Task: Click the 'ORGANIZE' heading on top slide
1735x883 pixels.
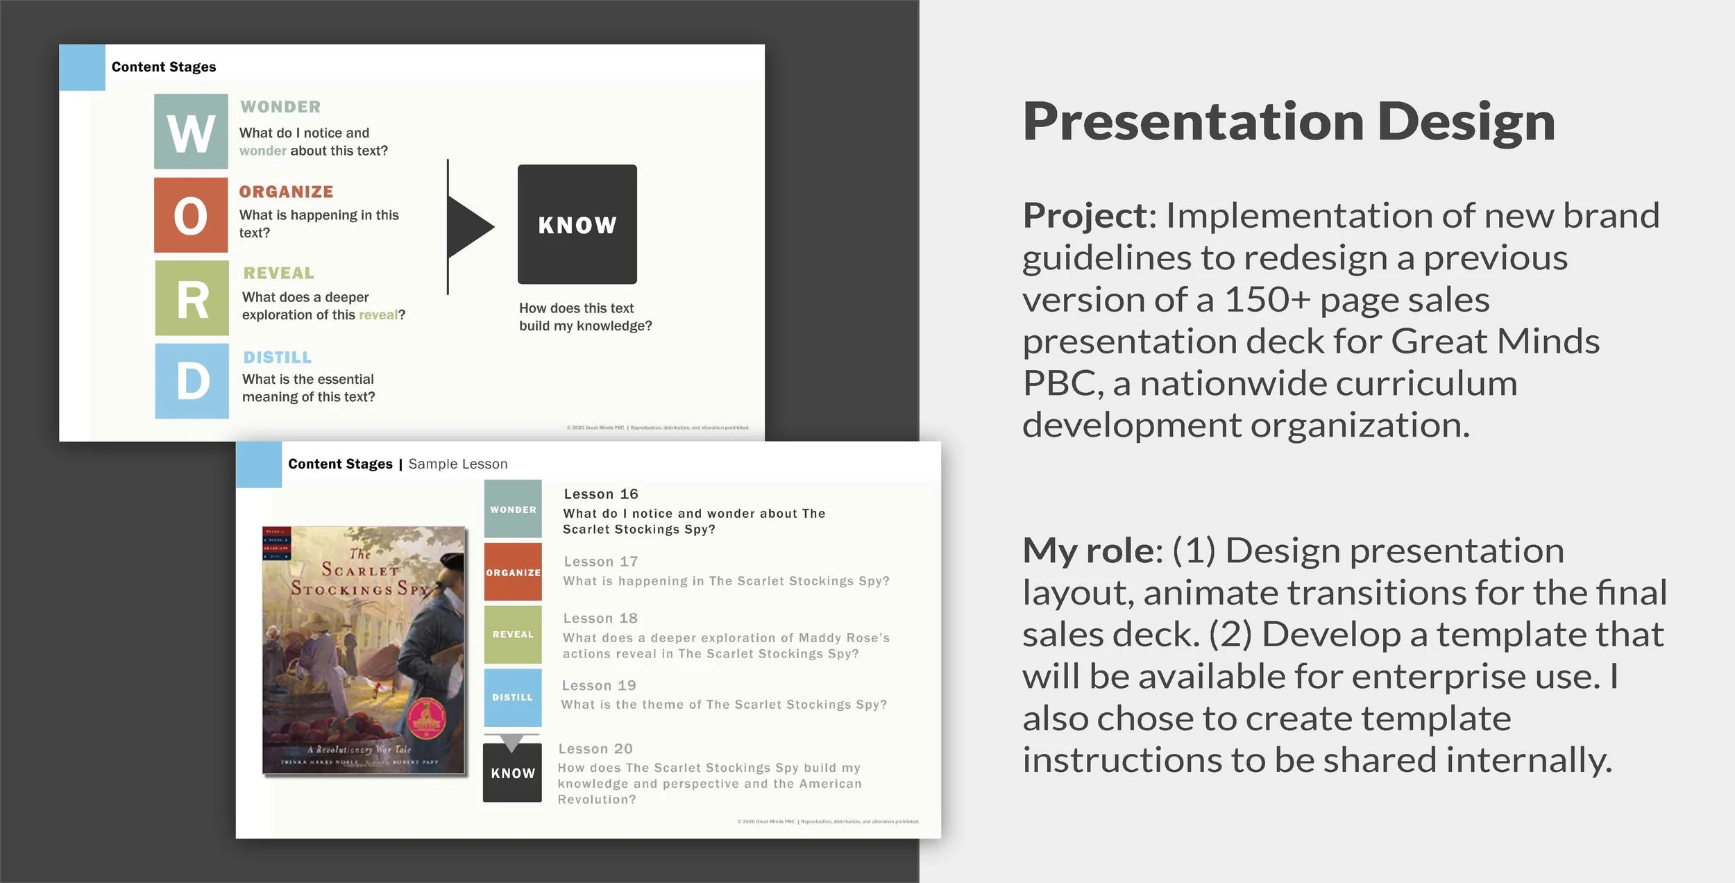Action: coord(286,192)
